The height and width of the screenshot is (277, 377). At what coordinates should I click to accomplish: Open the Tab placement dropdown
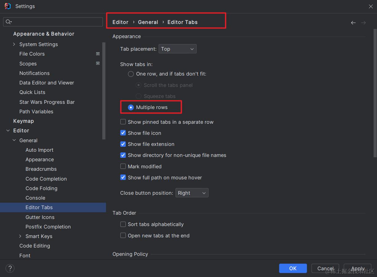[x=177, y=49]
